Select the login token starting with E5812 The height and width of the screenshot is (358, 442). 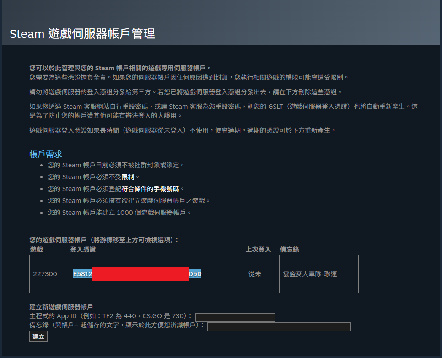tap(137, 274)
